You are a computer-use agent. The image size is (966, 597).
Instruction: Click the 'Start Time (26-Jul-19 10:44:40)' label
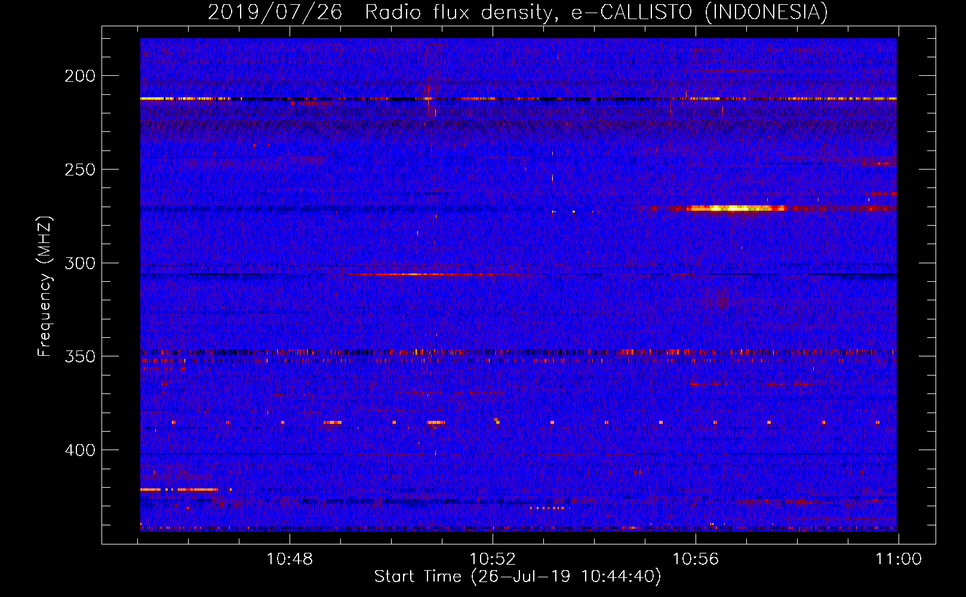point(518,576)
